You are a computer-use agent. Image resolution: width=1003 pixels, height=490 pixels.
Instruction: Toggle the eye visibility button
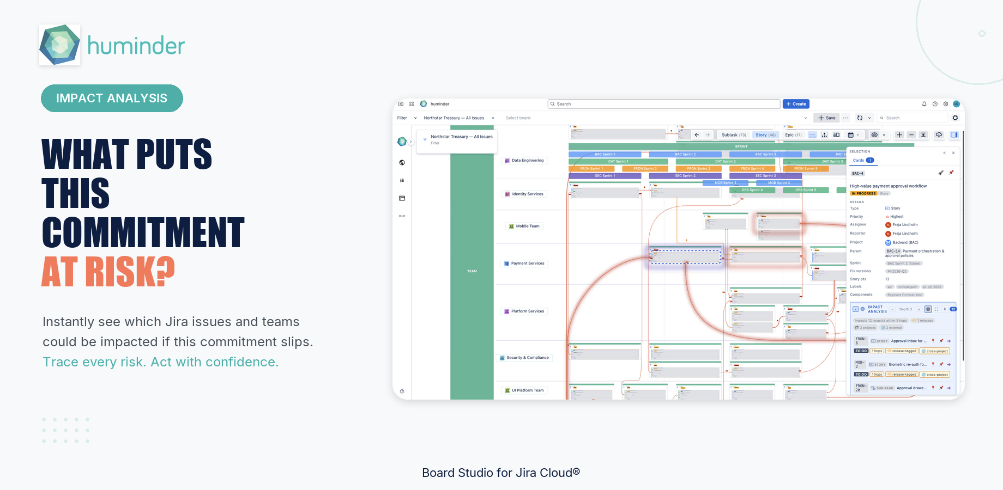(874, 135)
